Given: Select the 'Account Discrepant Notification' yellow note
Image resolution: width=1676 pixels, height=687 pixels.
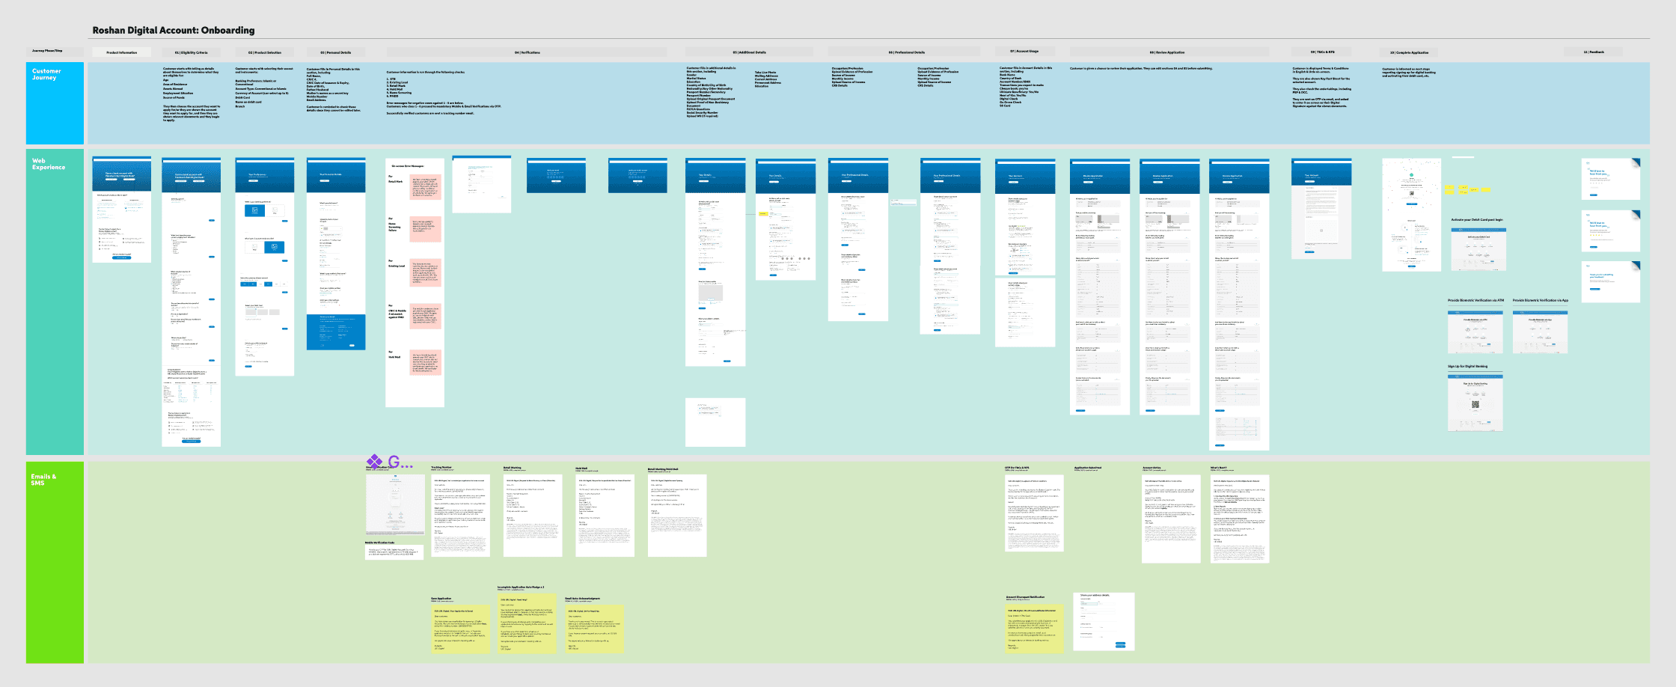Looking at the screenshot, I should coord(1034,627).
